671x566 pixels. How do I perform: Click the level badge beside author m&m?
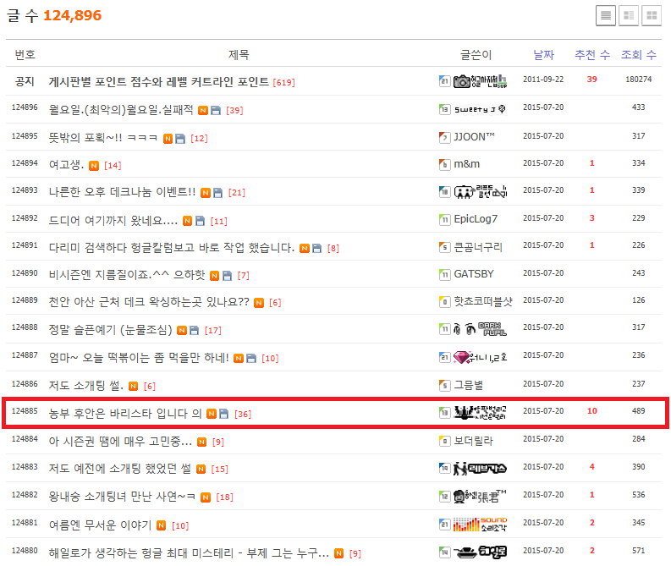tap(444, 164)
